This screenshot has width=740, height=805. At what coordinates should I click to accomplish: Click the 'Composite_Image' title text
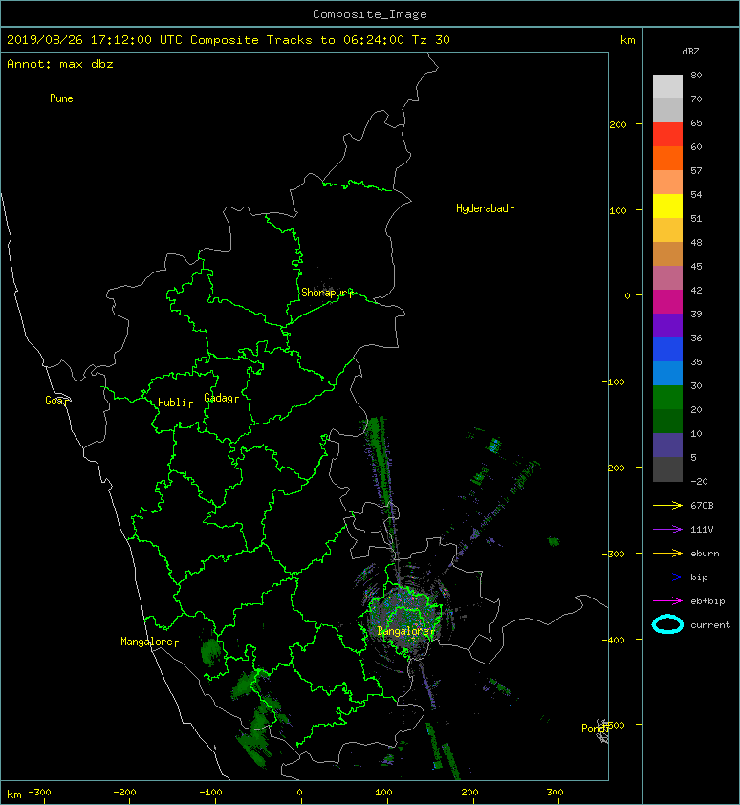[370, 14]
